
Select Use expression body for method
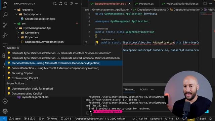63,89
